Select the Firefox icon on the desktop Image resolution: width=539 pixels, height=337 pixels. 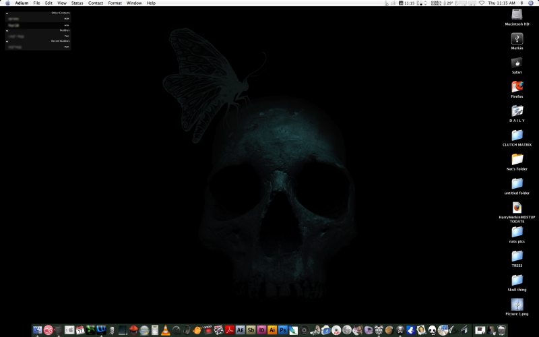click(517, 87)
